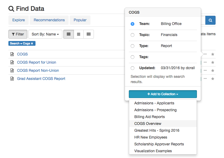The width and height of the screenshot is (224, 158).
Task: Click document icon beside Grad Assistant COGS Report
Action: point(12,79)
